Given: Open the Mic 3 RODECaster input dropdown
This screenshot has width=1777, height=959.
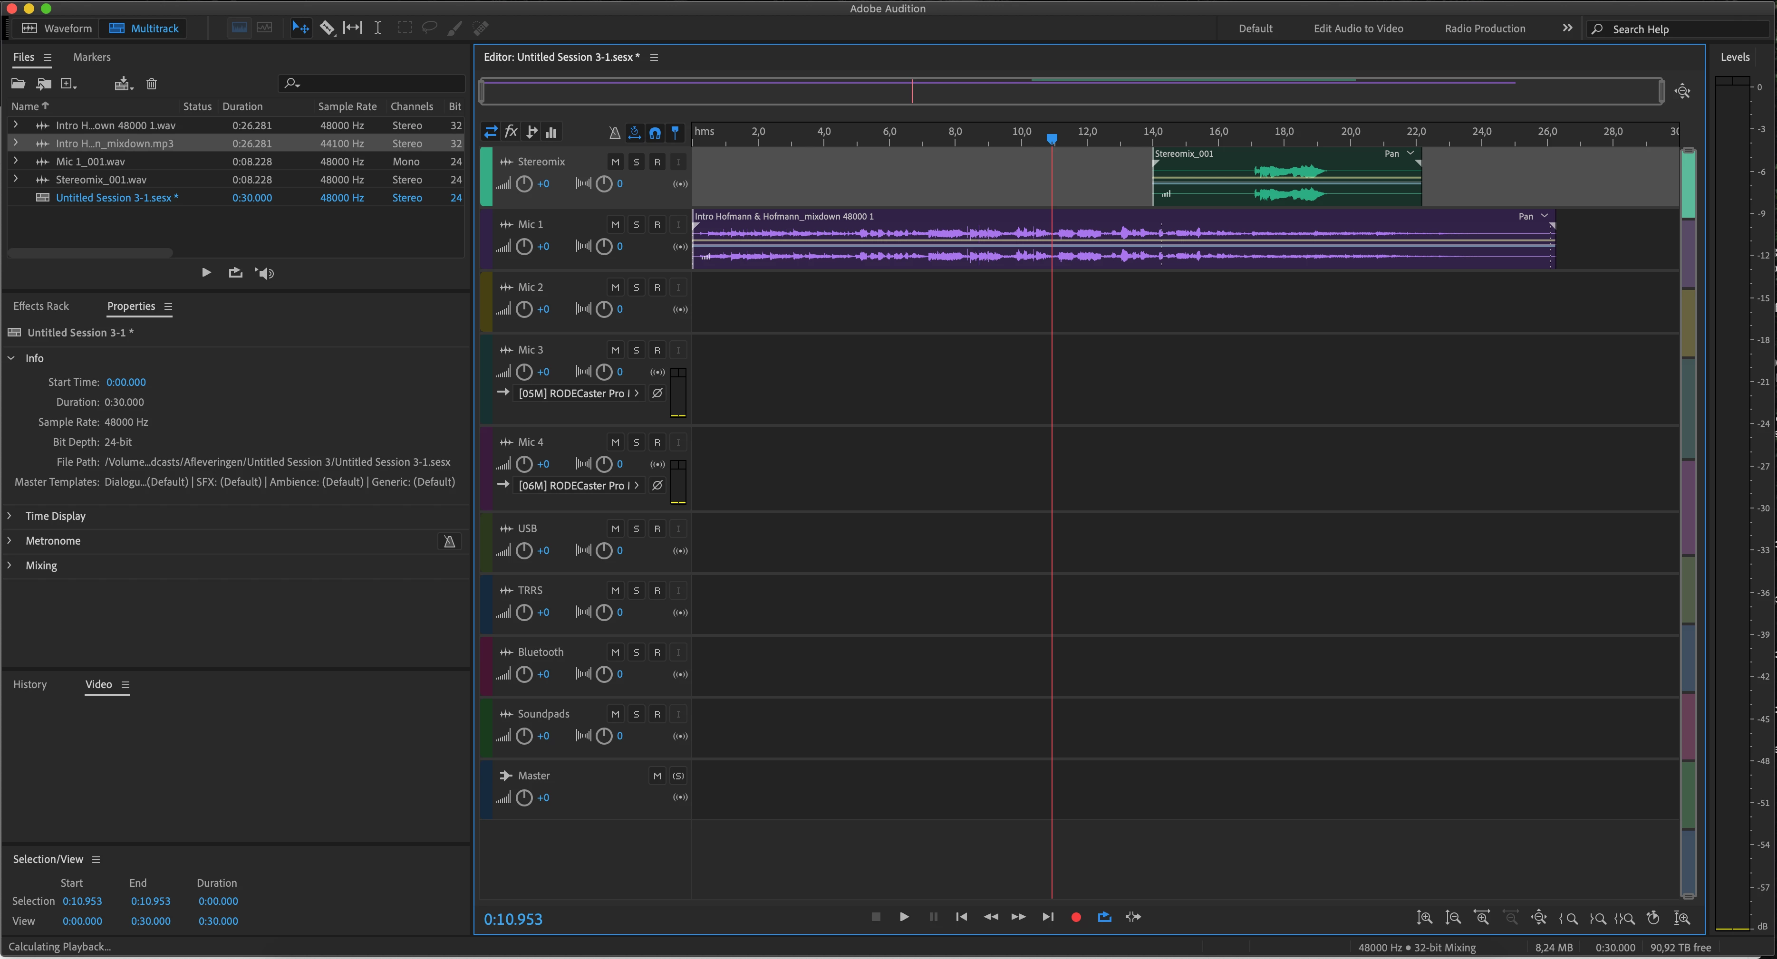Looking at the screenshot, I should (578, 393).
